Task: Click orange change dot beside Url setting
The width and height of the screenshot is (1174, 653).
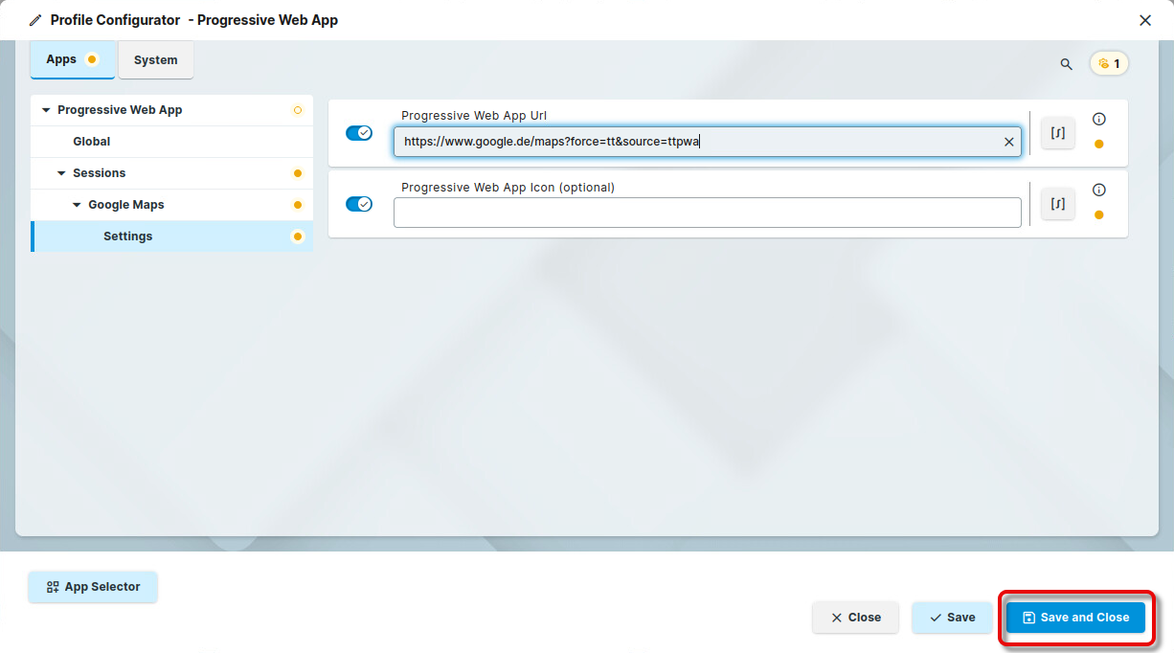Action: (x=1098, y=145)
